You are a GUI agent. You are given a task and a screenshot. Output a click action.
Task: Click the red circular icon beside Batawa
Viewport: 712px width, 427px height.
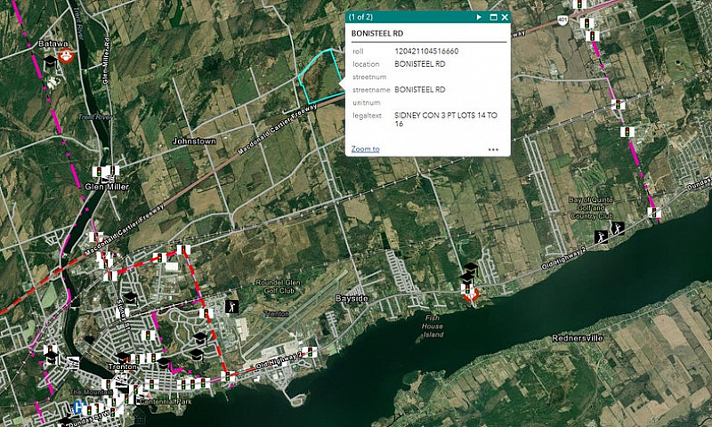pyautogui.click(x=67, y=56)
